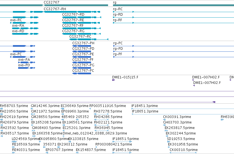Image resolution: width=234 pixels, height=154 pixels.
Task: Click the IP18651.3prime EST label
Action: coord(145,111)
